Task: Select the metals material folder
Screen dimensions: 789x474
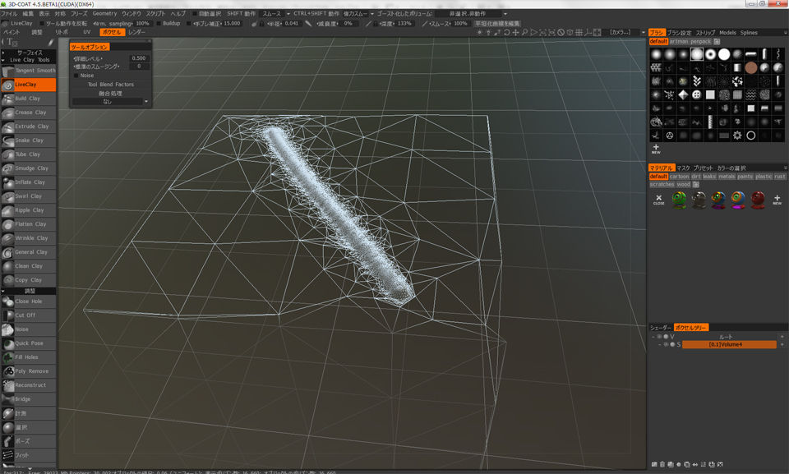Action: [726, 177]
